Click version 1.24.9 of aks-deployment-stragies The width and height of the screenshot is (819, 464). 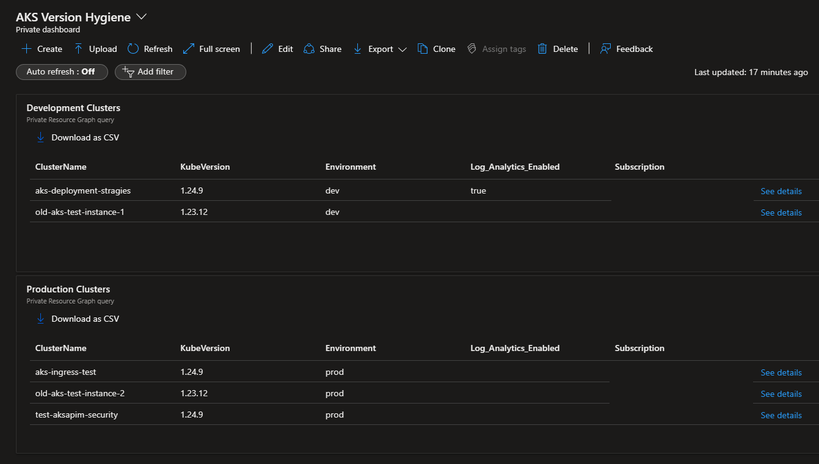tap(192, 190)
